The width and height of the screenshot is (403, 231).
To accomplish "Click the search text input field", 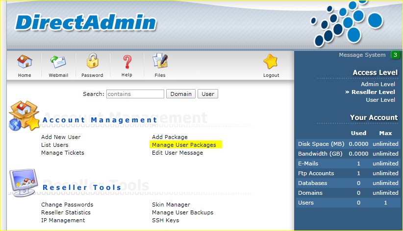I will tap(135, 94).
